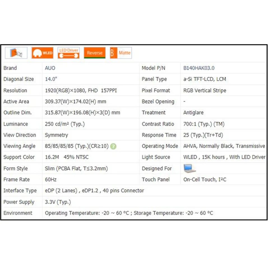Select outline dim 315.87(W)×196.08(H)×3(D) mm

tap(82, 113)
